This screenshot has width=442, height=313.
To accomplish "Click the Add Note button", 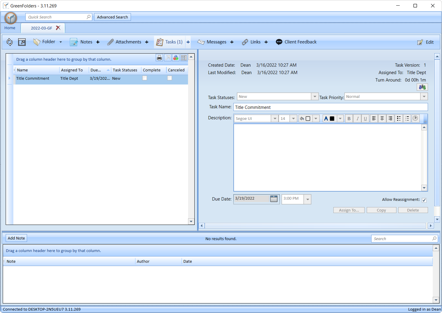I will [x=16, y=238].
